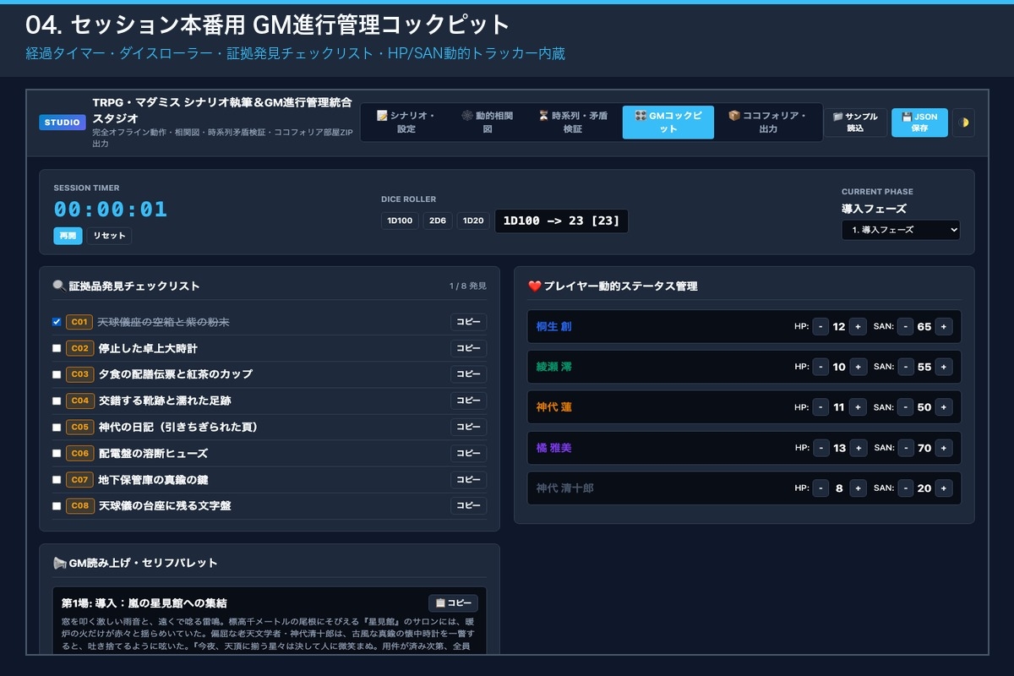Increase HP for 橘 雅美
Viewport: 1014px width, 676px height.
pyautogui.click(x=858, y=448)
